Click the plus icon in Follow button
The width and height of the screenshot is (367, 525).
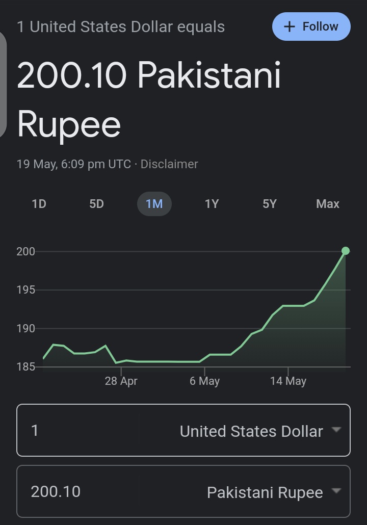290,27
